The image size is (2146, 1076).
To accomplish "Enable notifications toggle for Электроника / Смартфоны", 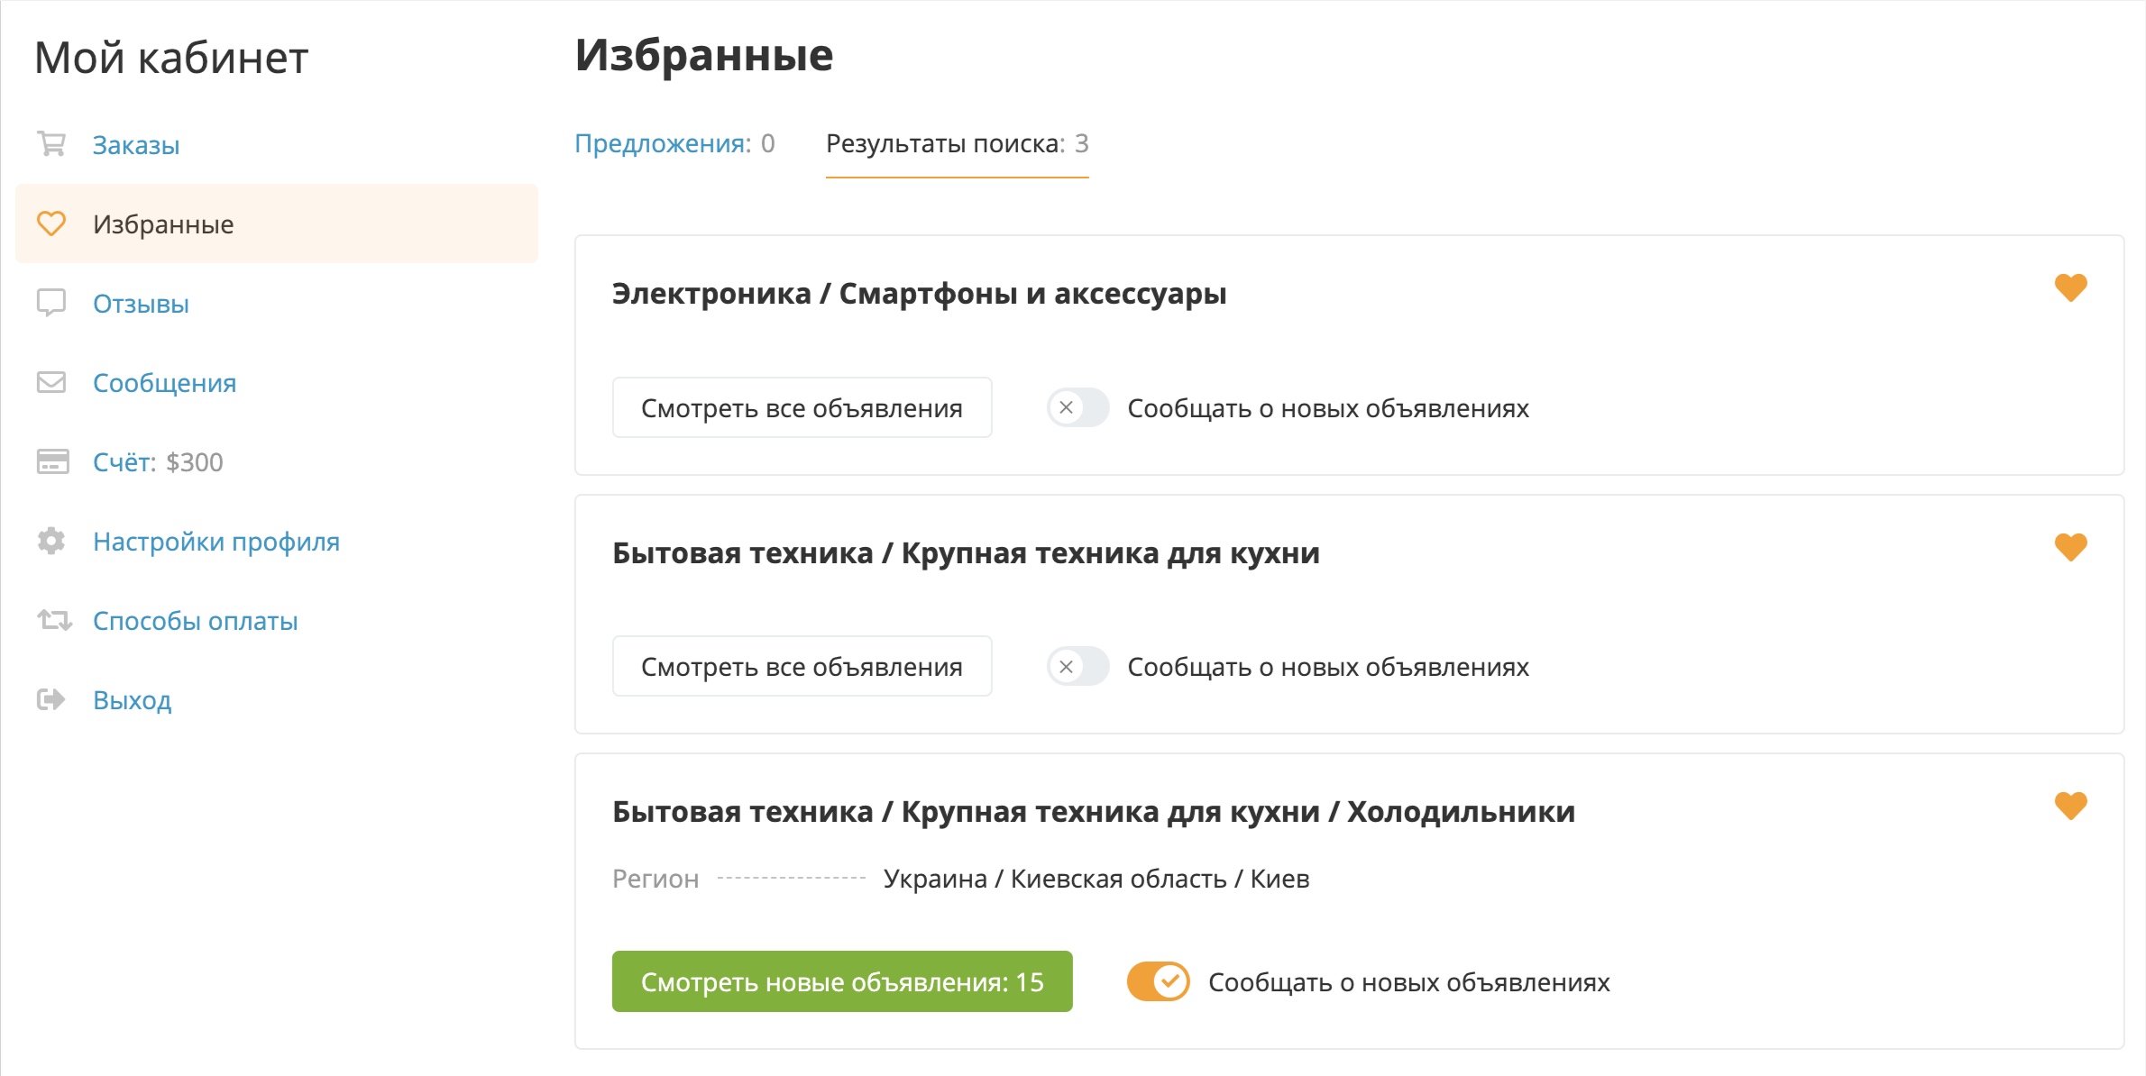I will point(1078,407).
